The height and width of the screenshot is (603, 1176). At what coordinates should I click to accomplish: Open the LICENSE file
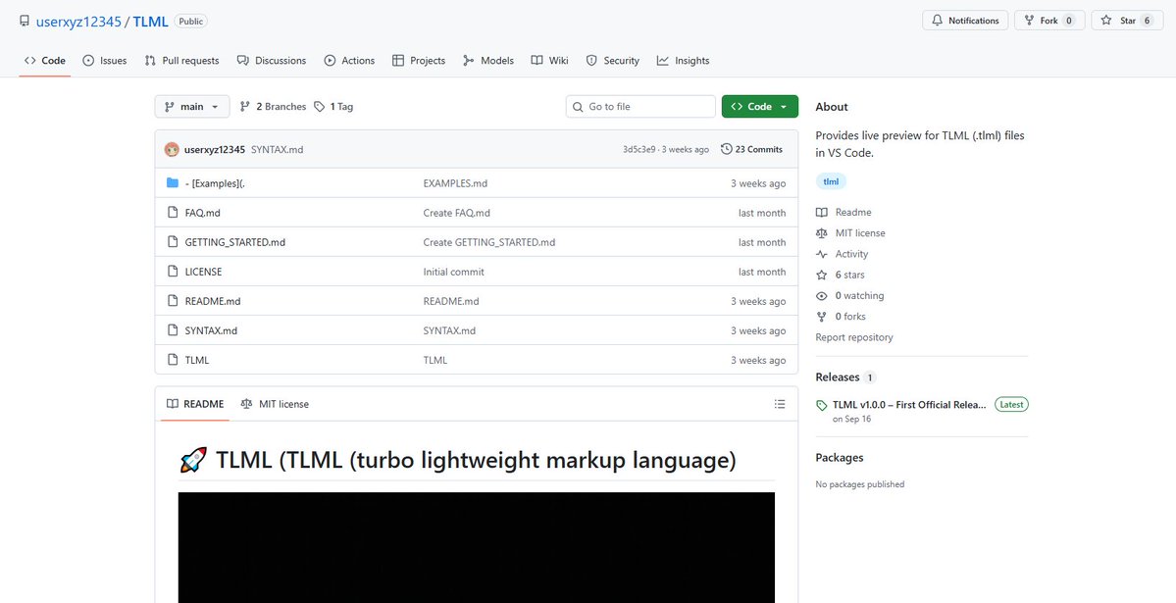click(203, 272)
